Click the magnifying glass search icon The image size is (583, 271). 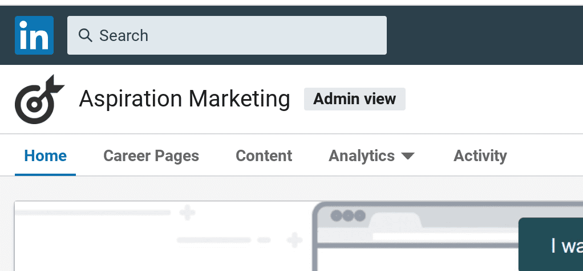(x=86, y=36)
